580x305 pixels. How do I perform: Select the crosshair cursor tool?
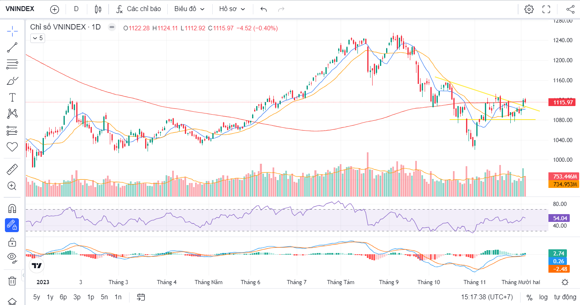[12, 31]
